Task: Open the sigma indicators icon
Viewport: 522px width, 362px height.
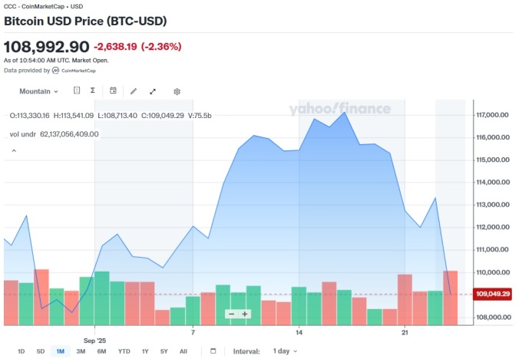Action: (x=93, y=90)
